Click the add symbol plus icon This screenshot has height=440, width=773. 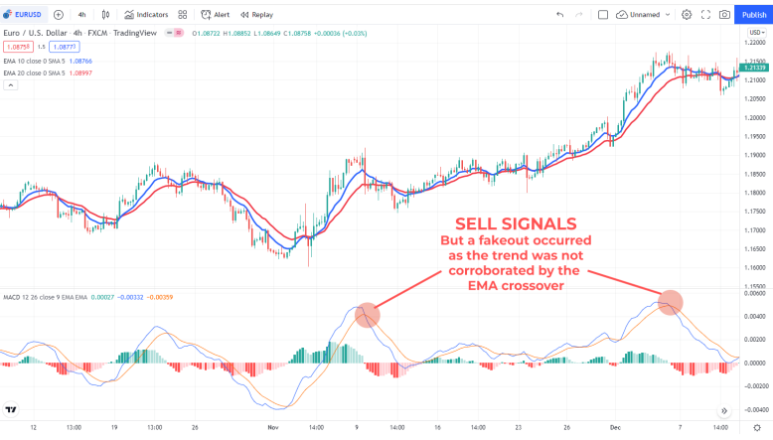pyautogui.click(x=58, y=15)
